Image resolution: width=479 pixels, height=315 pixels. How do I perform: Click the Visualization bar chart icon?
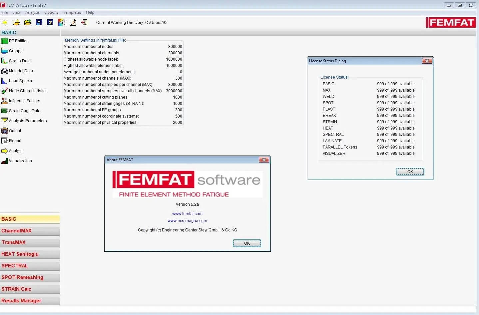pos(5,161)
